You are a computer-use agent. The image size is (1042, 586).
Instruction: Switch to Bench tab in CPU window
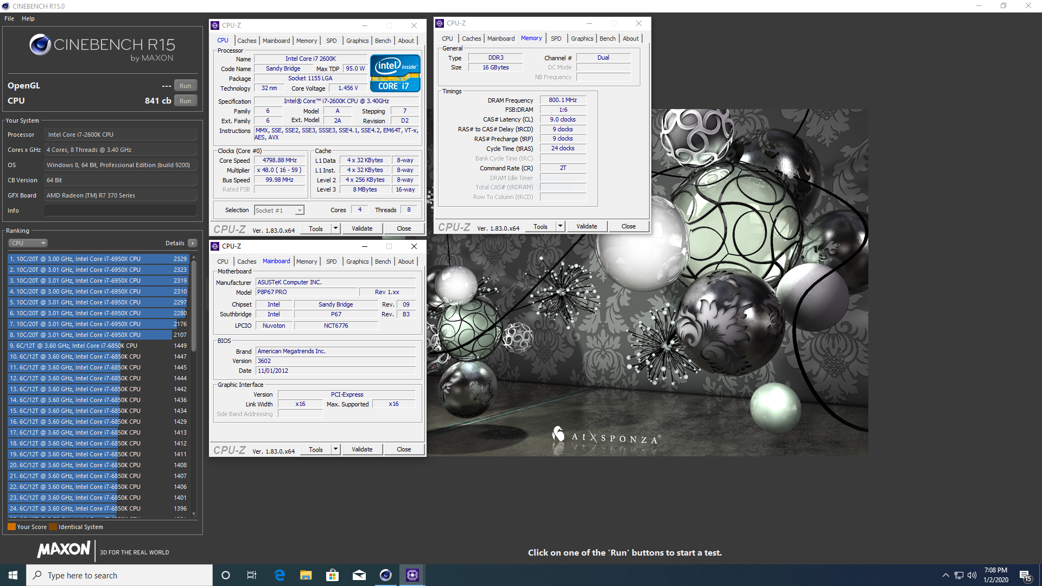pyautogui.click(x=383, y=41)
